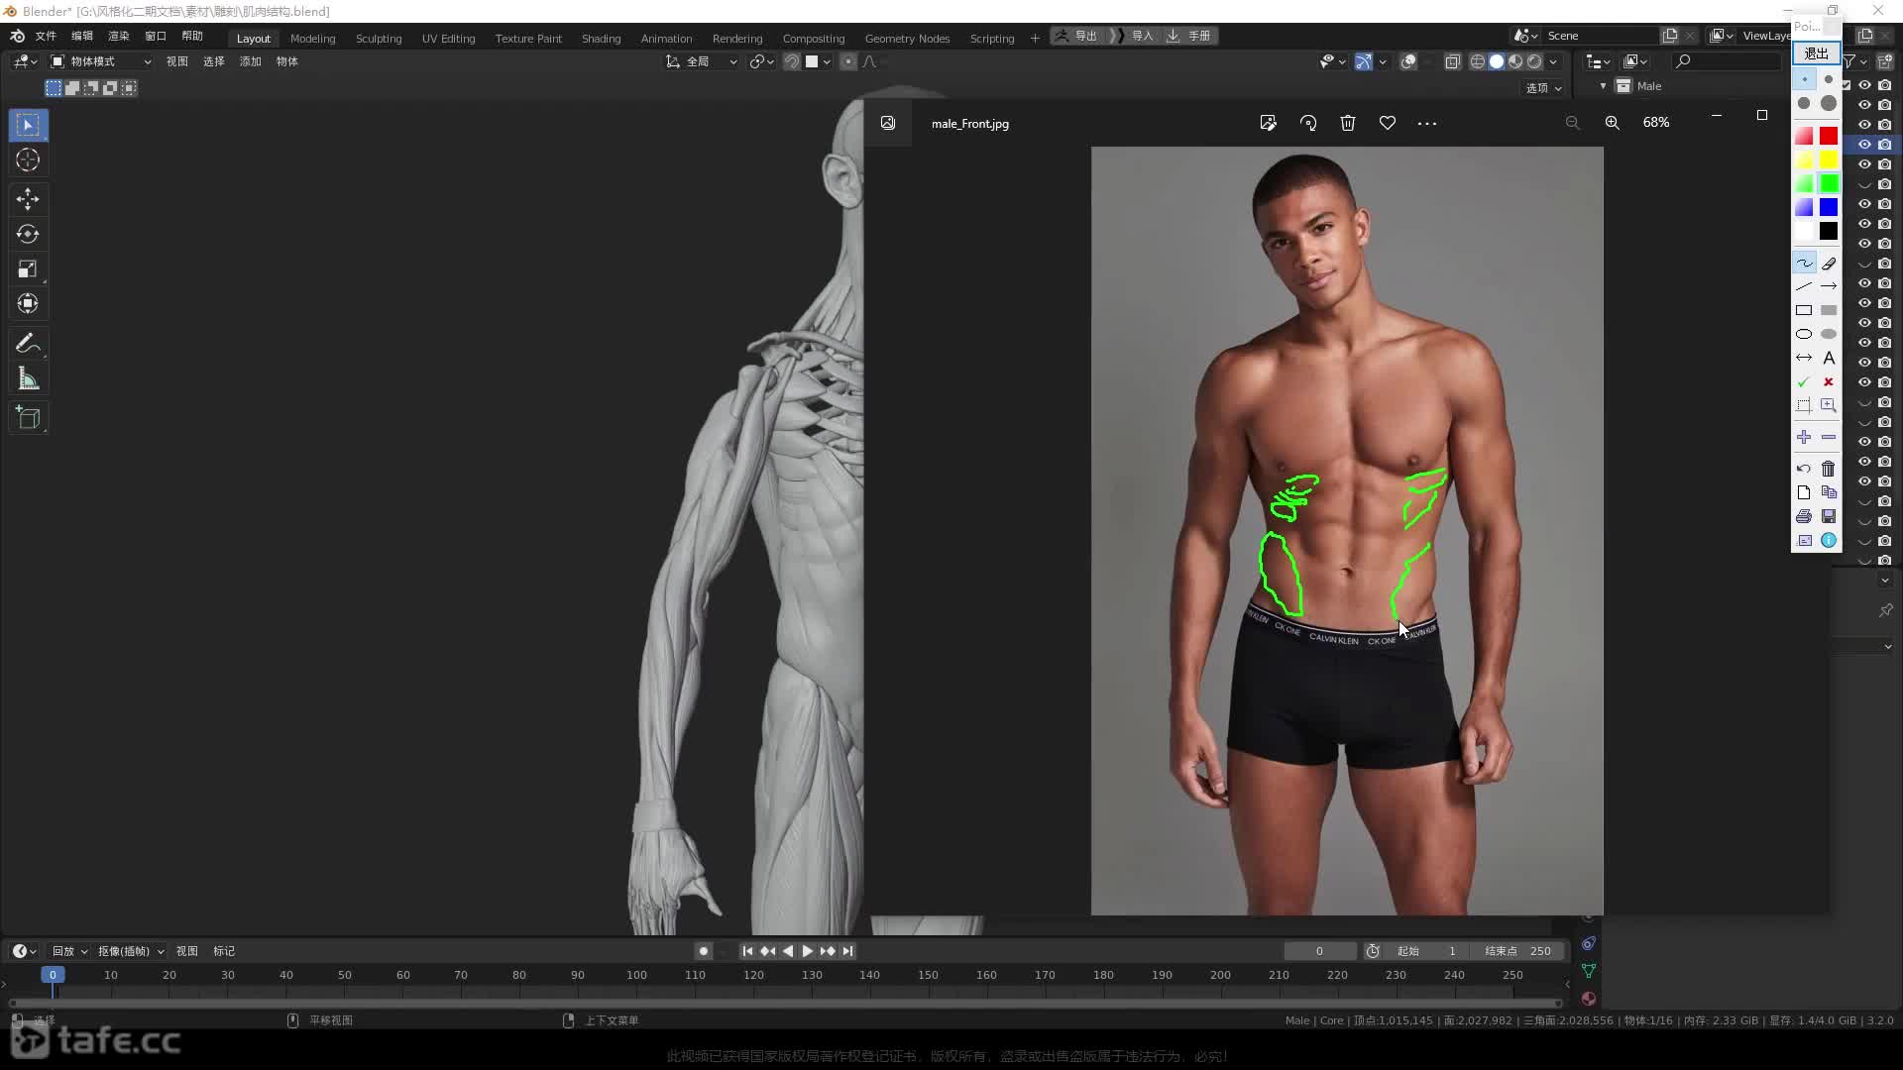Click the undo icon in annotation palette

pyautogui.click(x=1804, y=469)
